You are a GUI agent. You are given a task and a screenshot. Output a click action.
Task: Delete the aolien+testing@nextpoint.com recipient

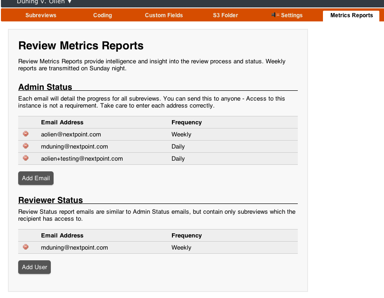[x=26, y=158]
